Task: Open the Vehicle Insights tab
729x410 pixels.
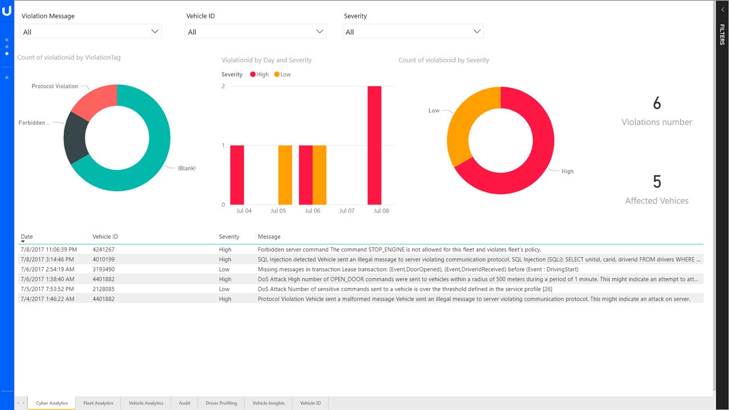Action: (268, 403)
